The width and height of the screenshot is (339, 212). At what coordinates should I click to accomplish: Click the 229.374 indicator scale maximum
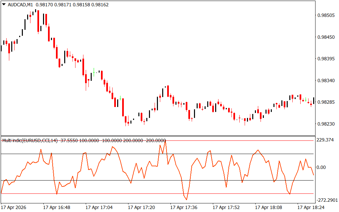pos(325,140)
